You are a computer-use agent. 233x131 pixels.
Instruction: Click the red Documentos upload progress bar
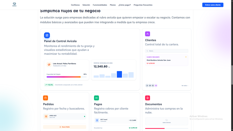[x=167, y=128]
